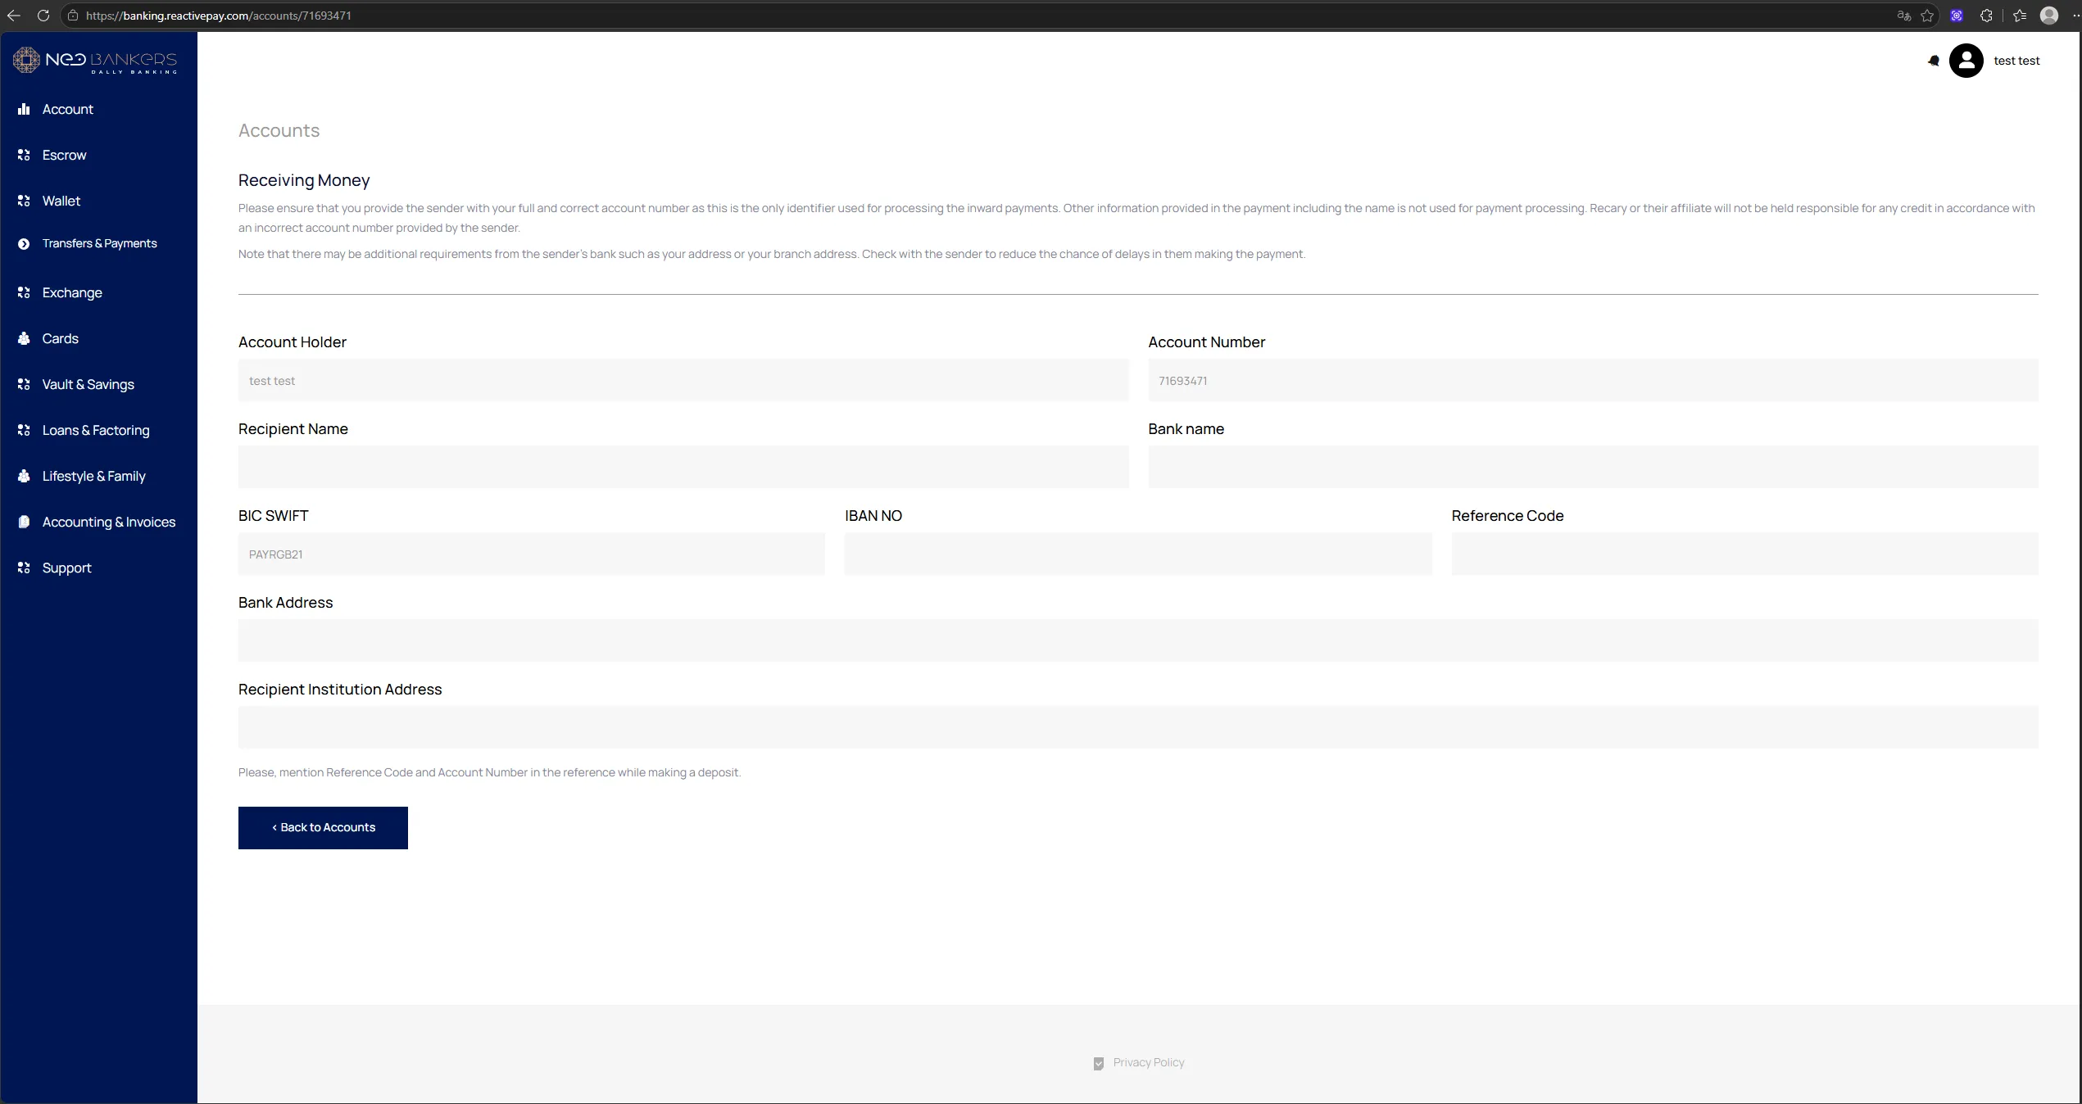Click the Bank name field
The height and width of the screenshot is (1104, 2082).
[1593, 467]
